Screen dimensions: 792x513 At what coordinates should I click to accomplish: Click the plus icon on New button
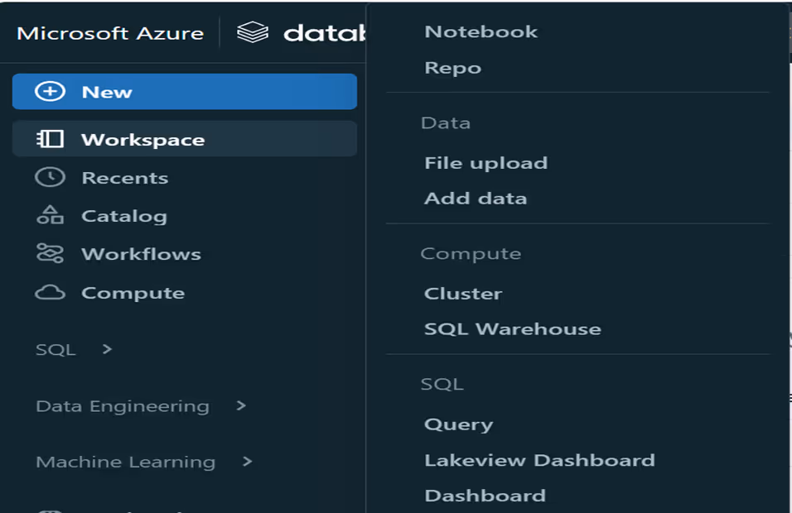click(50, 91)
